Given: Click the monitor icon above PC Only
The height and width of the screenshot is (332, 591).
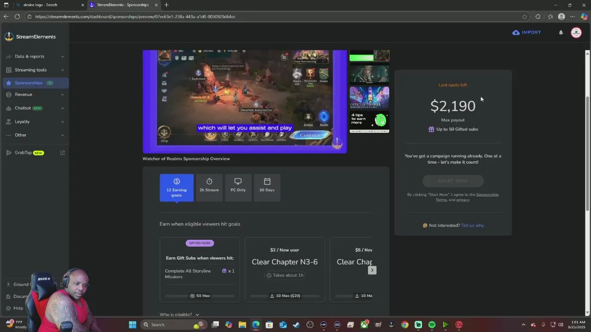Looking at the screenshot, I should (238, 181).
